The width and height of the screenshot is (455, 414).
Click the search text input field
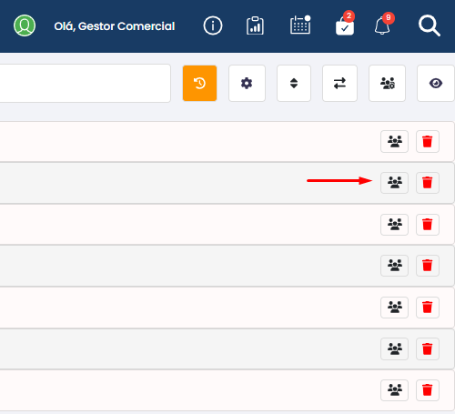tap(85, 83)
